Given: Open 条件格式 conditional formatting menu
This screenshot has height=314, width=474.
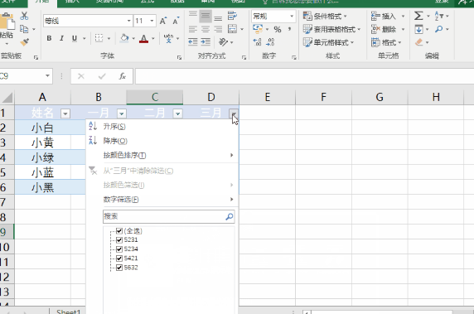Looking at the screenshot, I should tap(325, 16).
